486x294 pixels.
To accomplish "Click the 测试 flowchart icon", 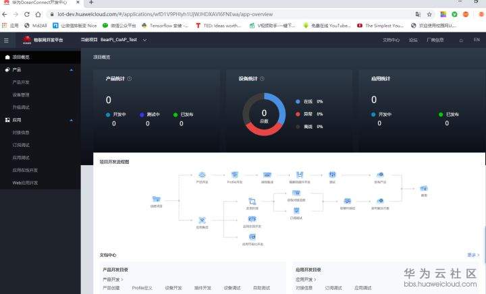I will click(x=332, y=175).
